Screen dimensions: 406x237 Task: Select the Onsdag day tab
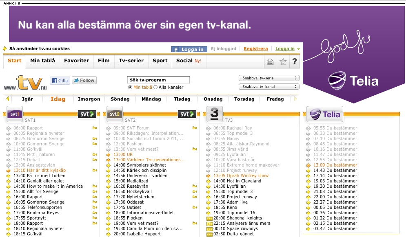[213, 99]
